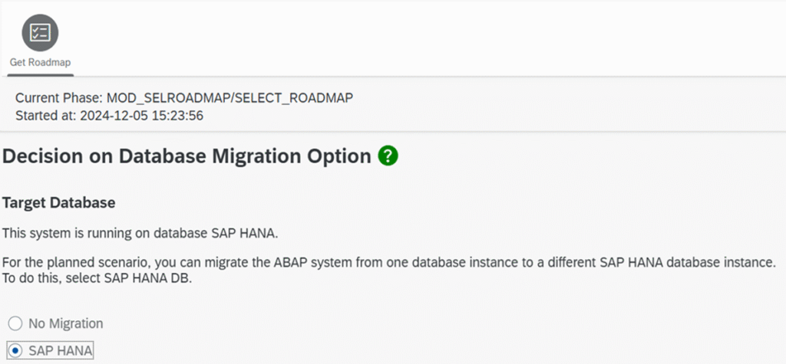Click the 'Target Database' subheading
This screenshot has height=364, width=786.
coord(59,203)
